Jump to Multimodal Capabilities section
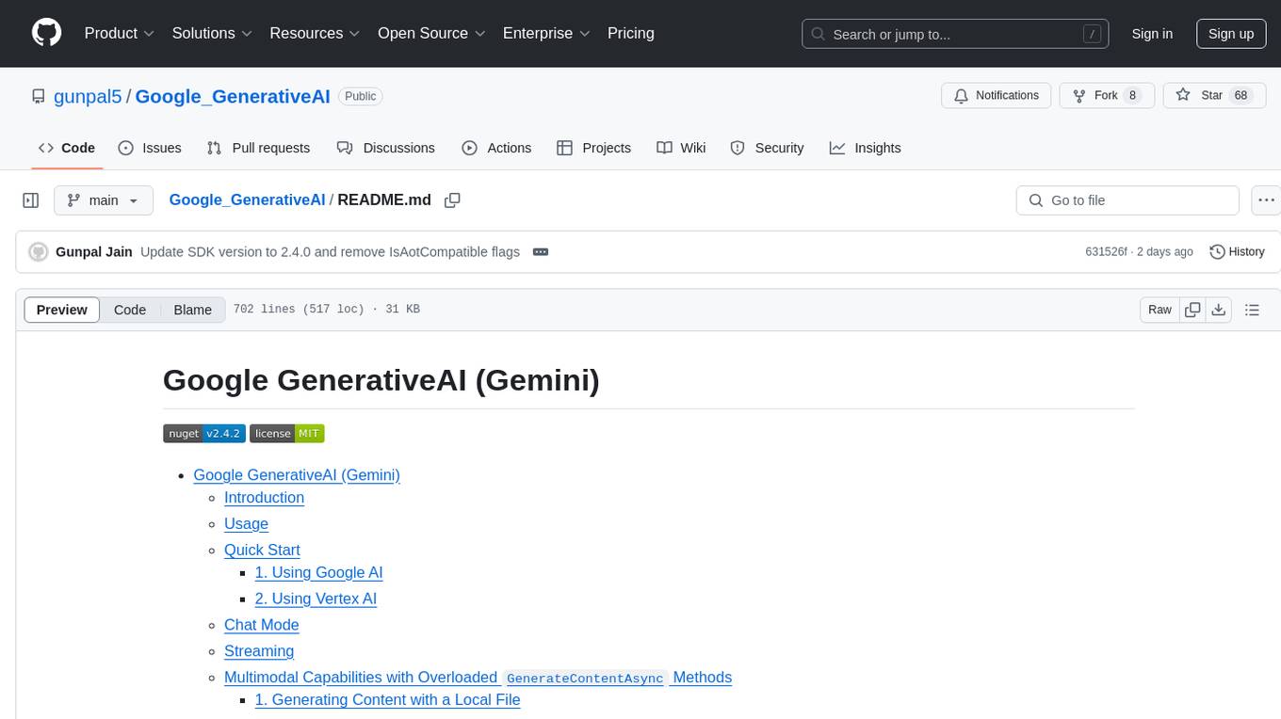1281x719 pixels. (478, 678)
